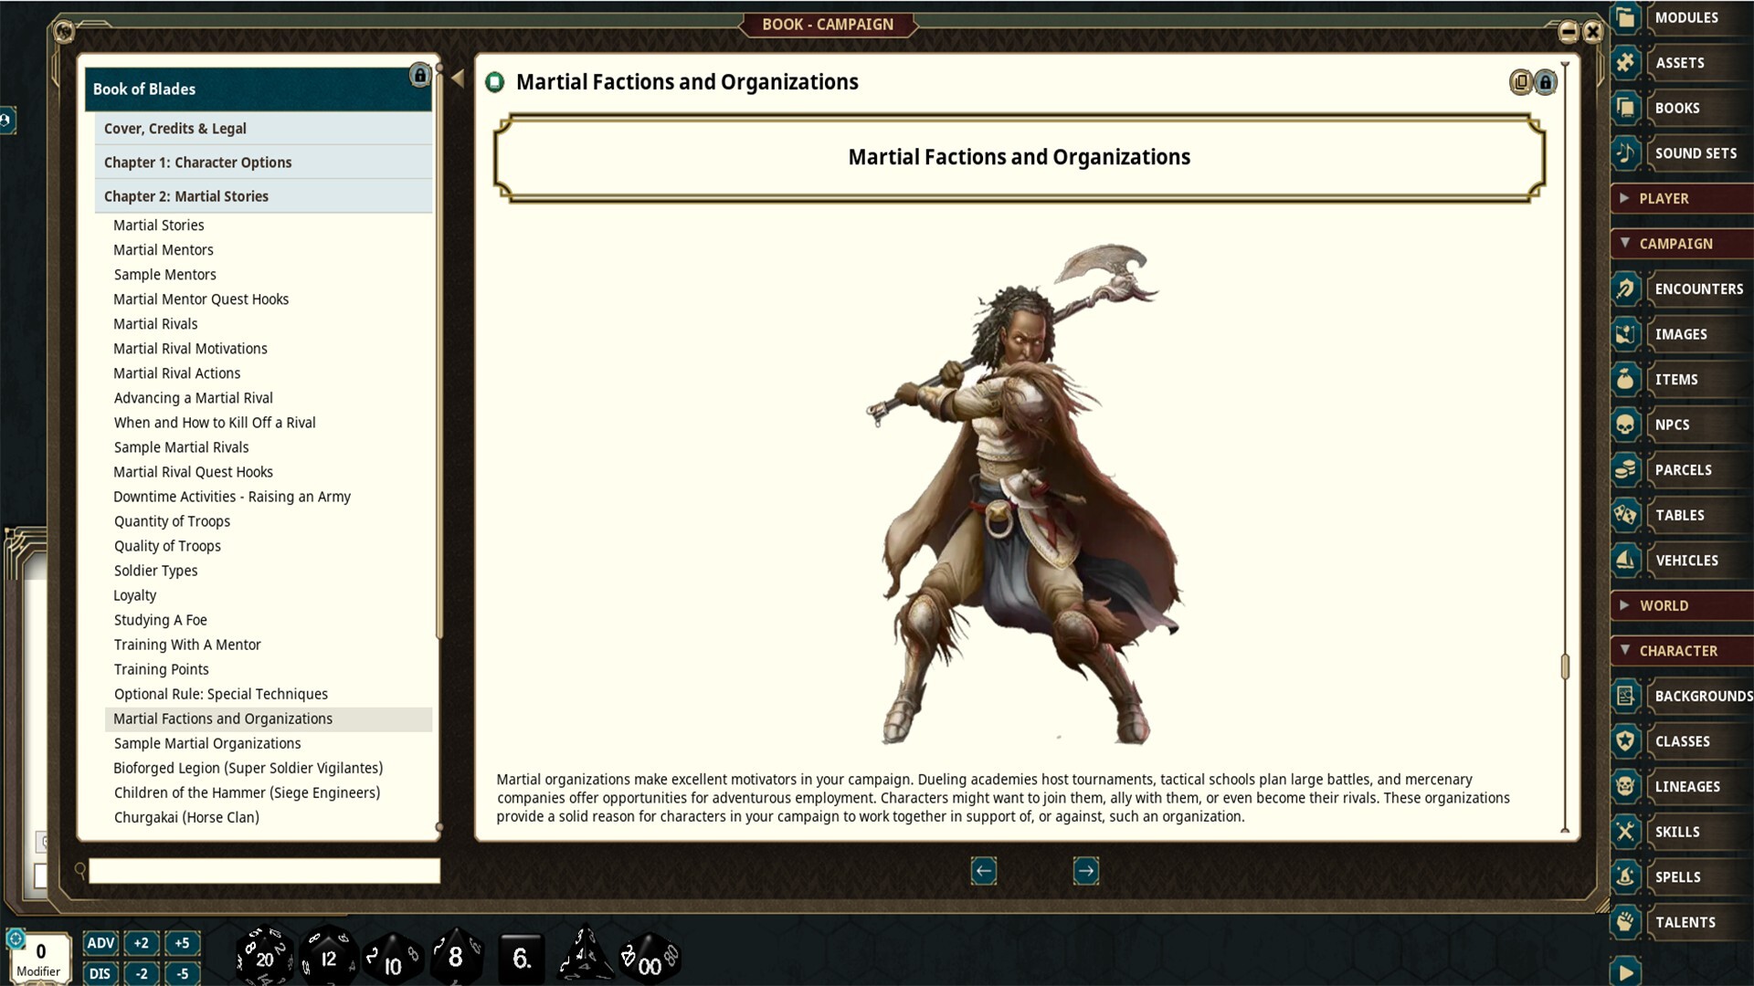Viewport: 1754px width, 986px height.
Task: Go to the next page with the right arrow
Action: click(1086, 871)
